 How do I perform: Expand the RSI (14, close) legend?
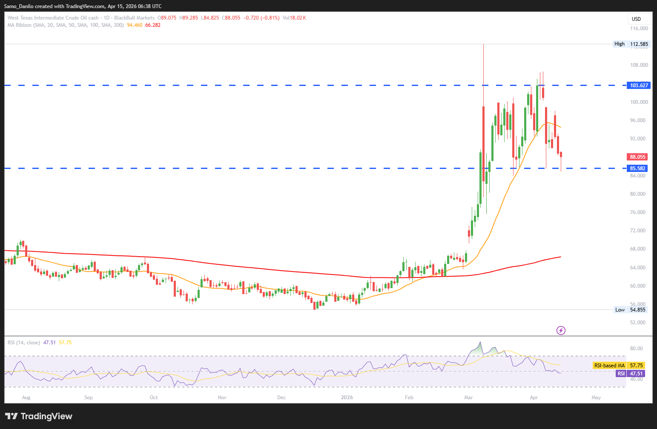click(24, 343)
